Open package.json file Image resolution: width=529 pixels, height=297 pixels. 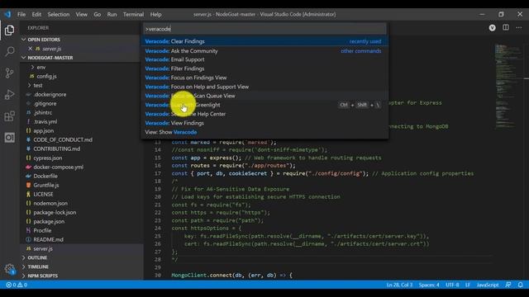49,222
